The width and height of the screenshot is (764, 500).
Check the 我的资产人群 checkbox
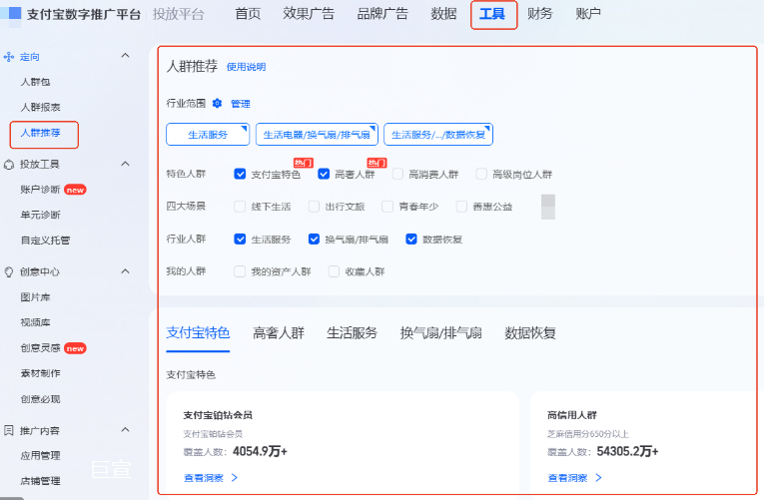240,271
